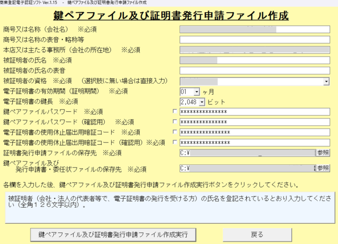This screenshot has height=244, width=338.
Task: Toggle checkbox beside 使用休止届出用暗証コード field
Action: click(x=175, y=132)
